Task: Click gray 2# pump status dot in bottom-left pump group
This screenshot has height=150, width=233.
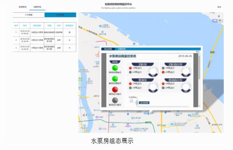Action: pyautogui.click(x=130, y=88)
